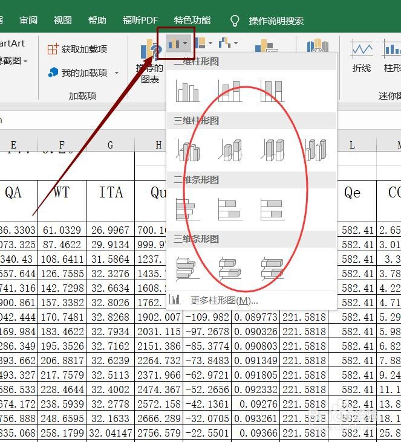This screenshot has width=401, height=442.
Task: Click the ITA header cell
Action: (x=111, y=201)
